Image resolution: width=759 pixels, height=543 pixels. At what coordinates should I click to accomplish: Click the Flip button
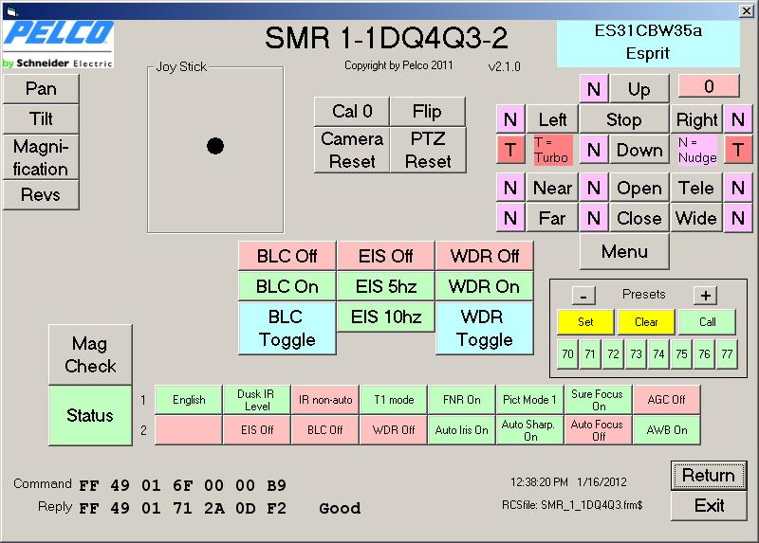point(428,112)
